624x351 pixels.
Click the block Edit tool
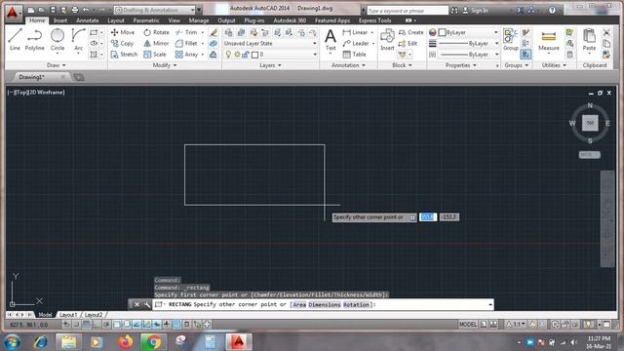pos(408,43)
